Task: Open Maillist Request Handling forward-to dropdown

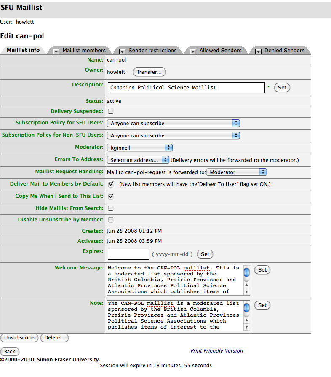Action: 237,172
